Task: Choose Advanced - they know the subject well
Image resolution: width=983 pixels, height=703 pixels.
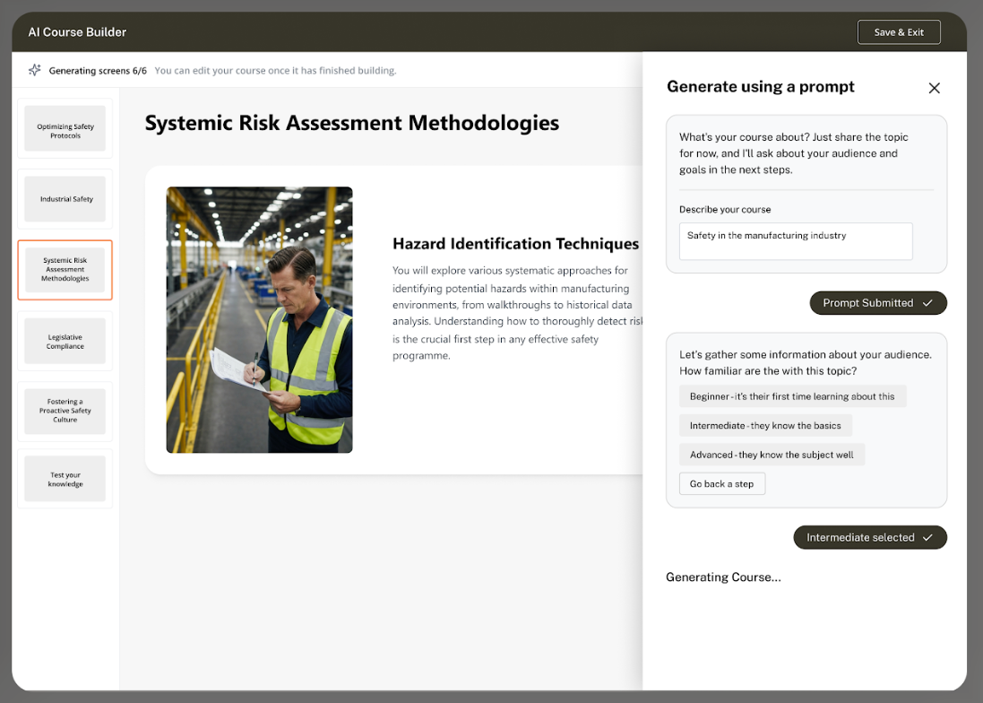Action: [772, 455]
